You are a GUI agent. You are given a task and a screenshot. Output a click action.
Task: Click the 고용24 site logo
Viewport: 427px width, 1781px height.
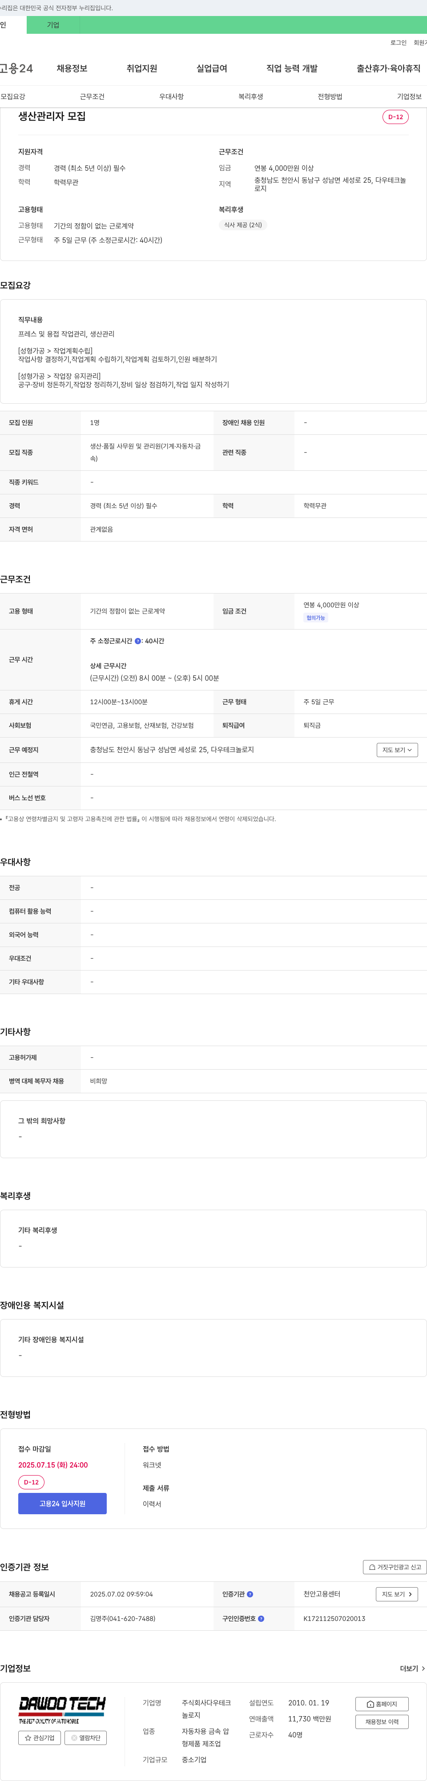point(16,68)
